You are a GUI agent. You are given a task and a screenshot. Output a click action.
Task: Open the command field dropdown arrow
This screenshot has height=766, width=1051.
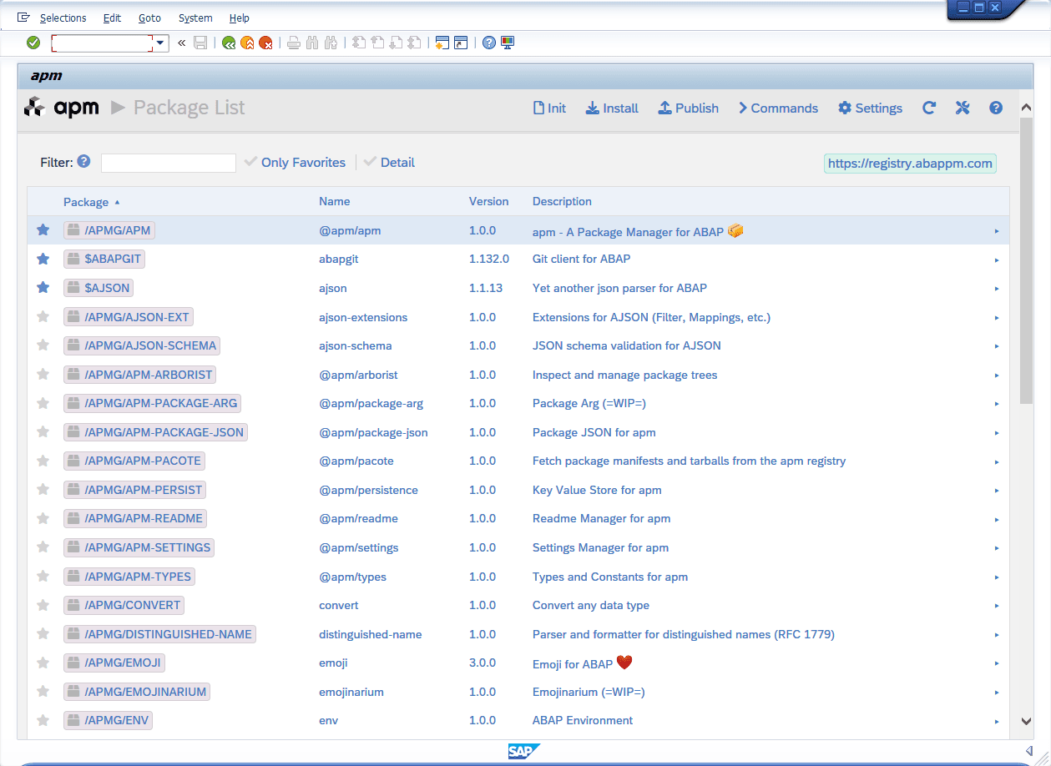[x=161, y=43]
